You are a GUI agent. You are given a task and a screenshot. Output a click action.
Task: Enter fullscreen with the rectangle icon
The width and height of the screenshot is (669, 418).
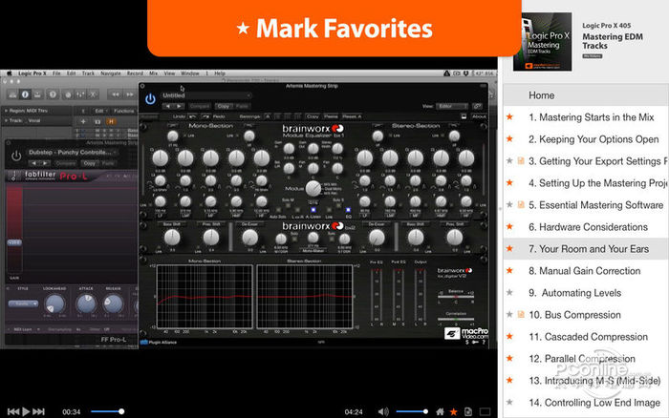(485, 411)
